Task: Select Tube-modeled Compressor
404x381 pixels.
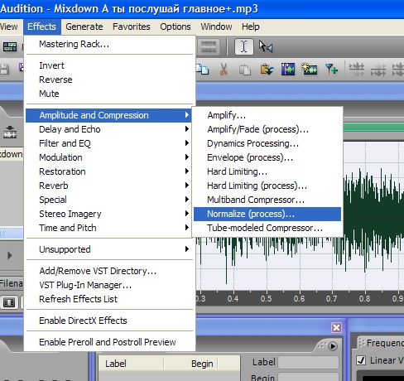Action: tap(267, 228)
